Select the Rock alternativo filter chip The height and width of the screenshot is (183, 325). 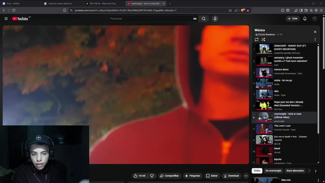click(x=295, y=171)
